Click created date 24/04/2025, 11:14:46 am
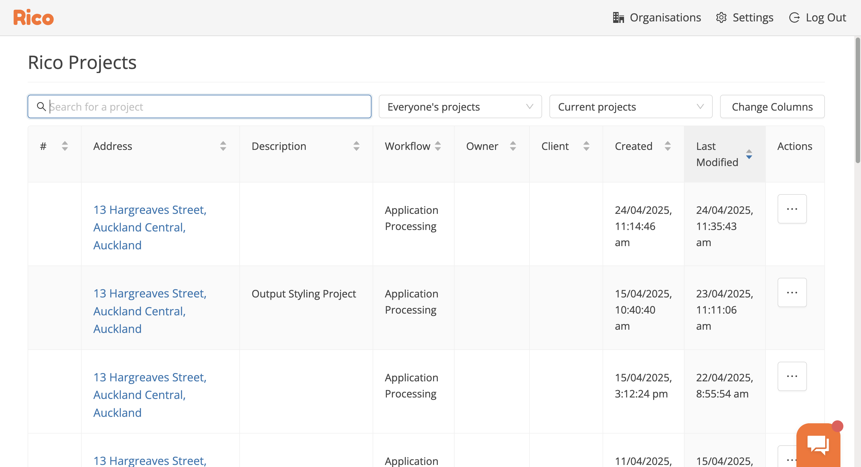This screenshot has height=467, width=861. pos(643,226)
